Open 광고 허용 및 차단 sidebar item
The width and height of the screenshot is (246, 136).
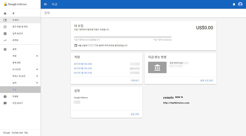coord(20,27)
